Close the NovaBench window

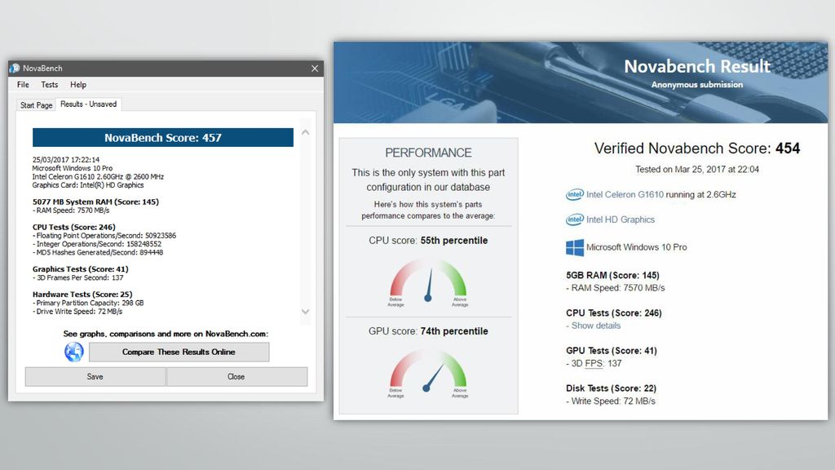click(x=315, y=69)
